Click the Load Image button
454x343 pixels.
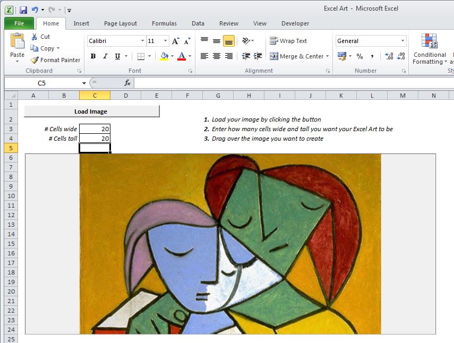pyautogui.click(x=92, y=111)
